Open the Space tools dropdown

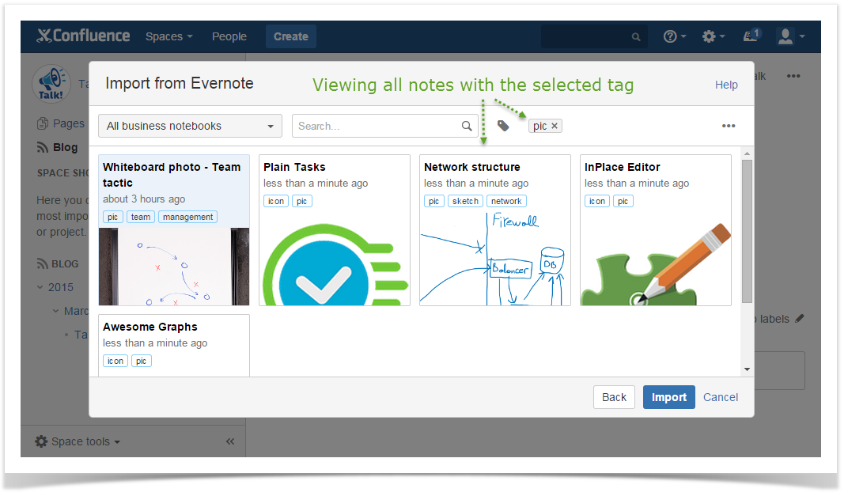[x=78, y=441]
